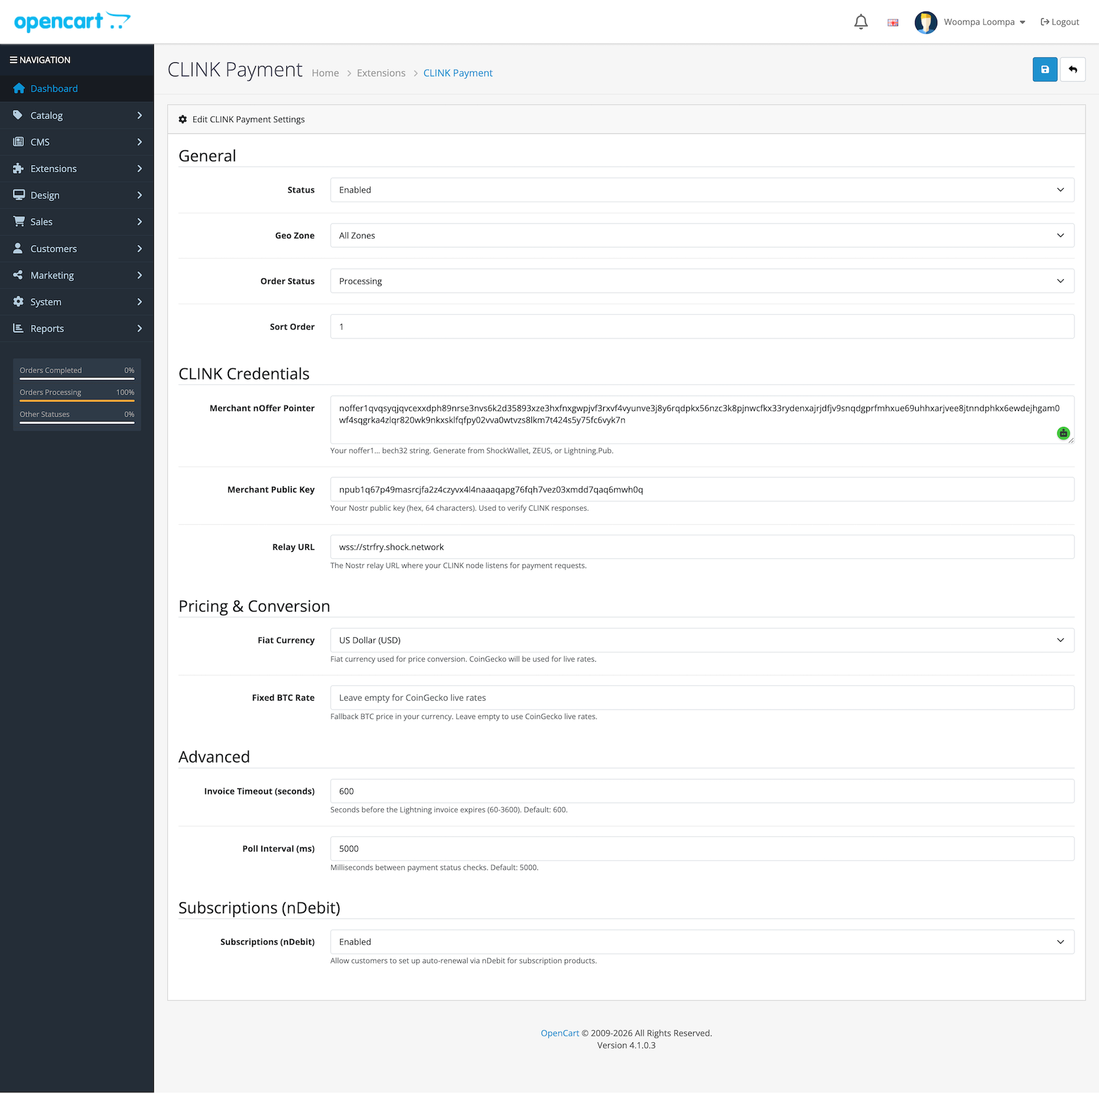Open the Subscriptions (nDebit) dropdown

(x=702, y=942)
